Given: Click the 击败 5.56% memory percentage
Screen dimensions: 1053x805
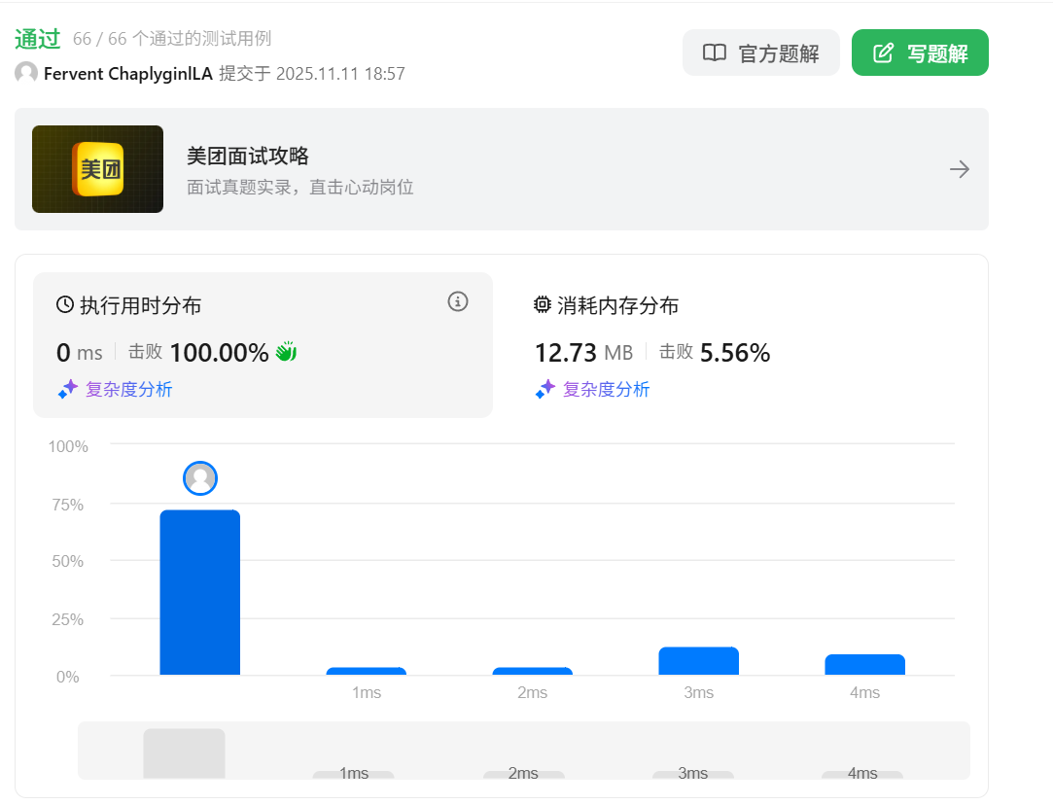Looking at the screenshot, I should (x=715, y=353).
